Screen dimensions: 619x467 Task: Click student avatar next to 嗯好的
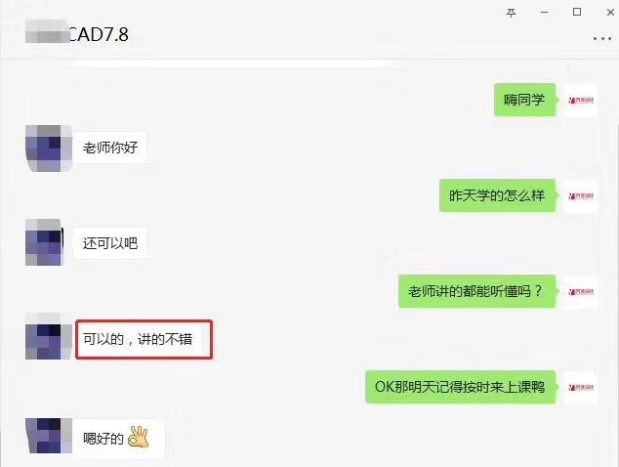(49, 436)
